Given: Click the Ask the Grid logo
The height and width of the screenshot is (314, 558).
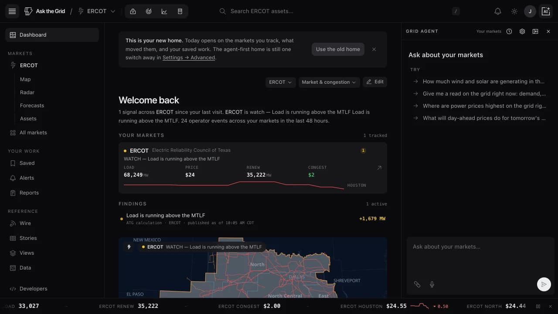Looking at the screenshot, I should coord(45,11).
